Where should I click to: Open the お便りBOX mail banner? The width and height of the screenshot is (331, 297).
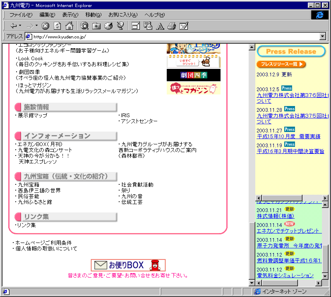point(128,265)
